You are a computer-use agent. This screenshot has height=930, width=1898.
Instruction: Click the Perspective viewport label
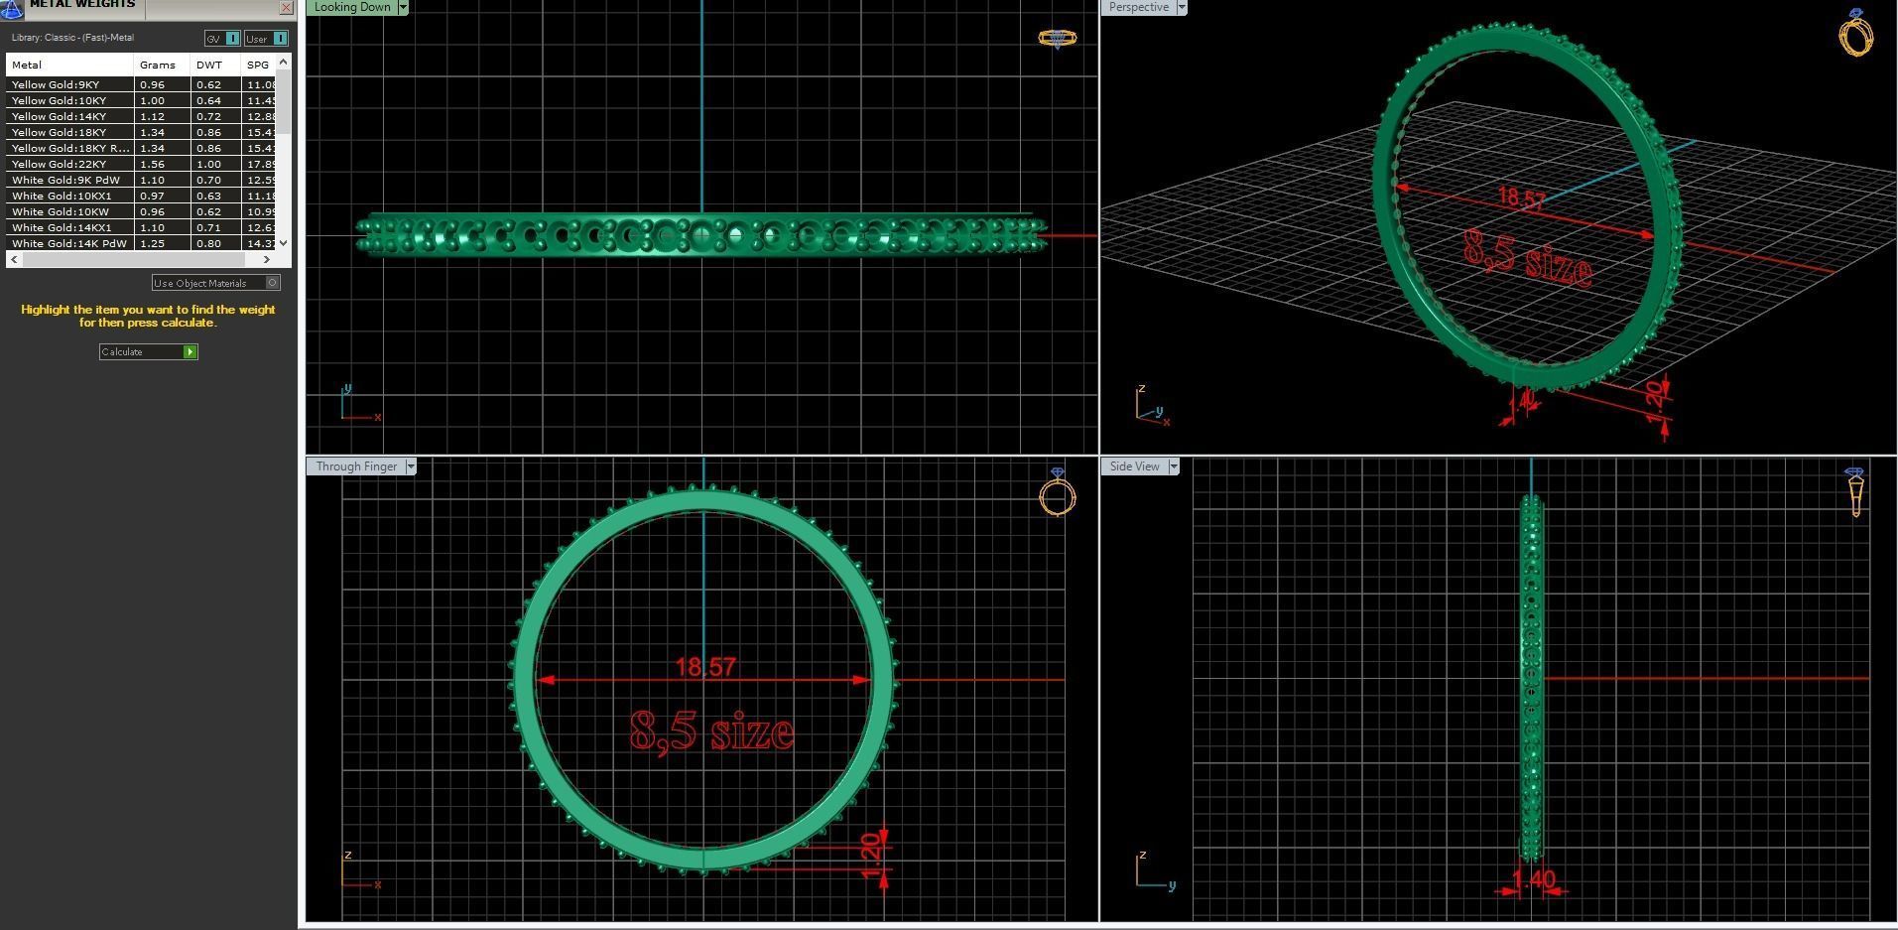pyautogui.click(x=1138, y=7)
